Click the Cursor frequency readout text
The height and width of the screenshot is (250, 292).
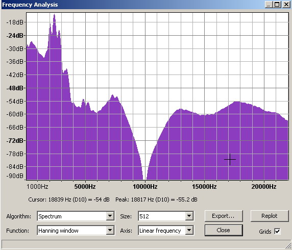[69, 199]
